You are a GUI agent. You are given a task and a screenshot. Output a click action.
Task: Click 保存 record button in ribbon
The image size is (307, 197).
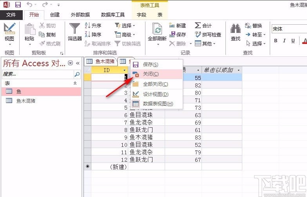[178, 34]
